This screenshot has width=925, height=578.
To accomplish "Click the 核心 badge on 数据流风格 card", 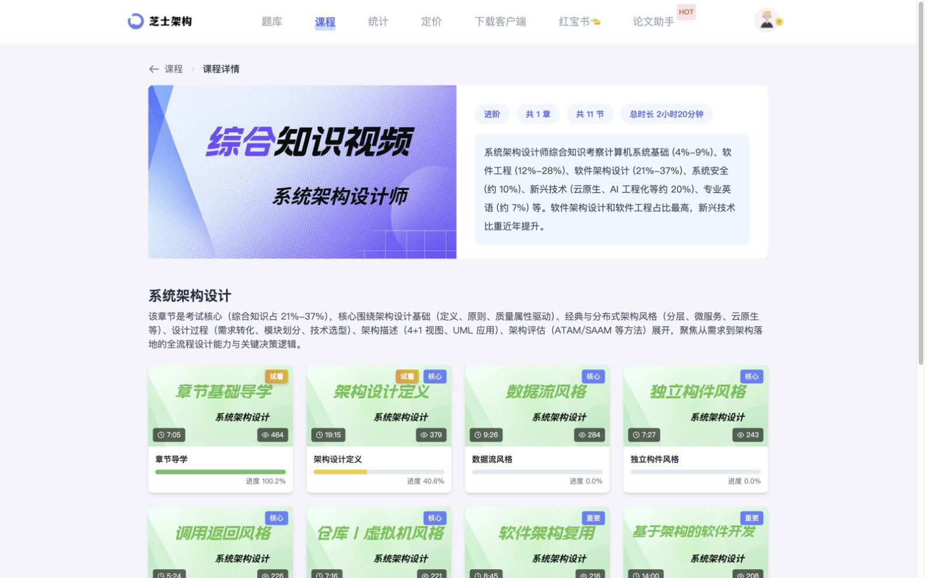I will point(593,377).
